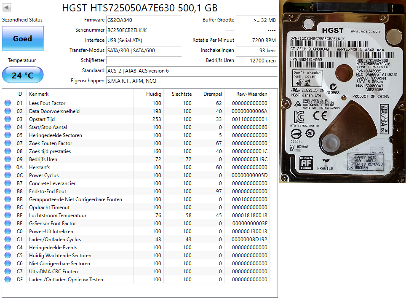Click the Buffer Grootte value >= 32 MB
406x299 pixels.
pyautogui.click(x=256, y=20)
